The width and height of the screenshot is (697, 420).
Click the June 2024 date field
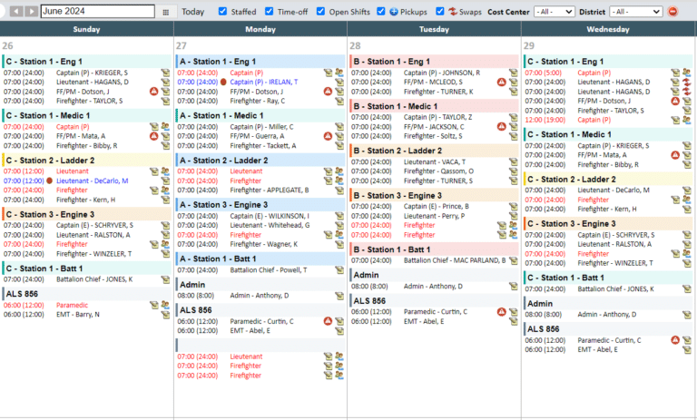(x=98, y=12)
